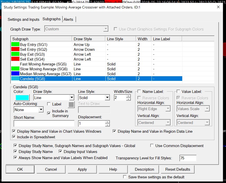Click the Displacement value field

(x=92, y=123)
